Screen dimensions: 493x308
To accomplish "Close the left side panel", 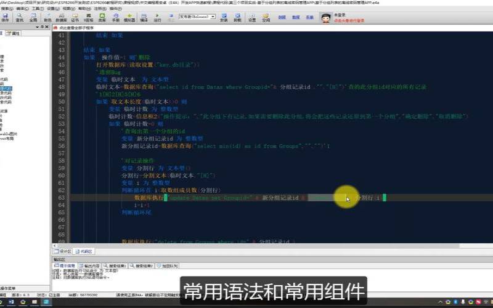I will pos(47,27).
